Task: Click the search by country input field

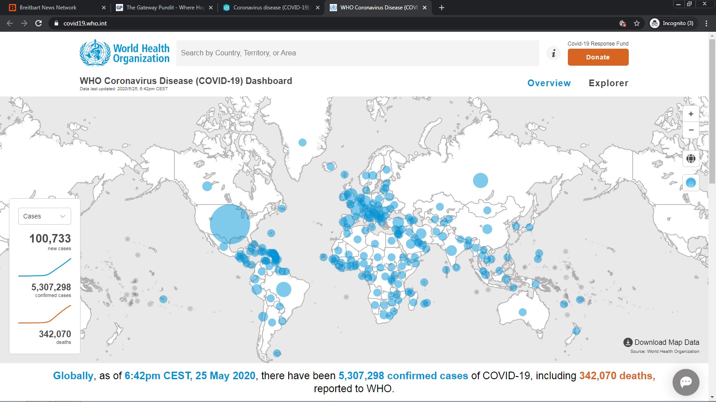Action: click(x=357, y=53)
